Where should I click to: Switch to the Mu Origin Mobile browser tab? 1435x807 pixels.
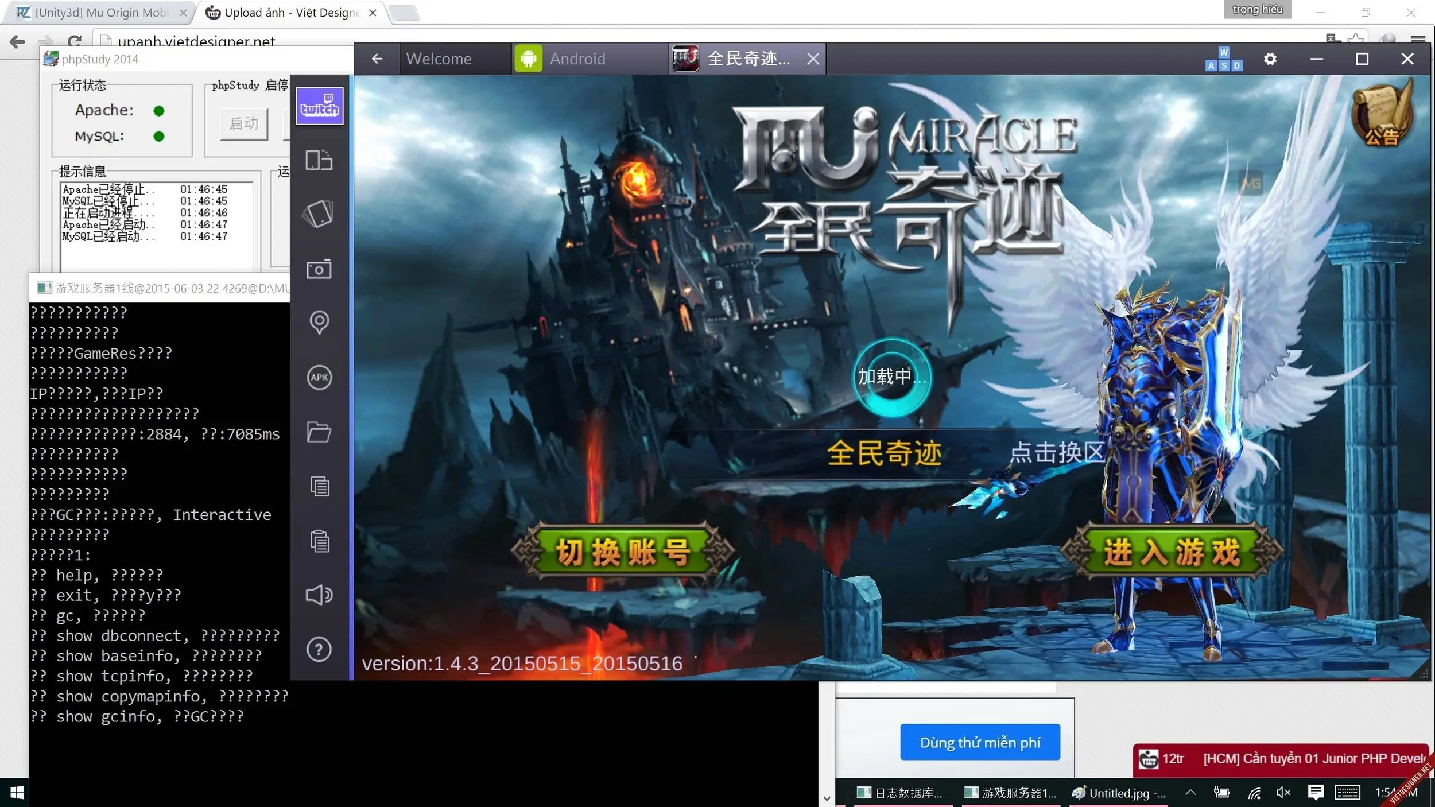[x=101, y=13]
